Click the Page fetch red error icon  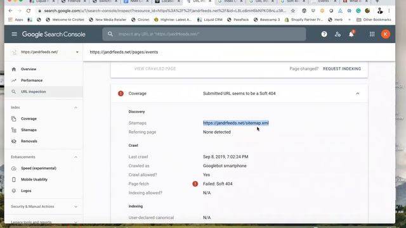point(195,184)
